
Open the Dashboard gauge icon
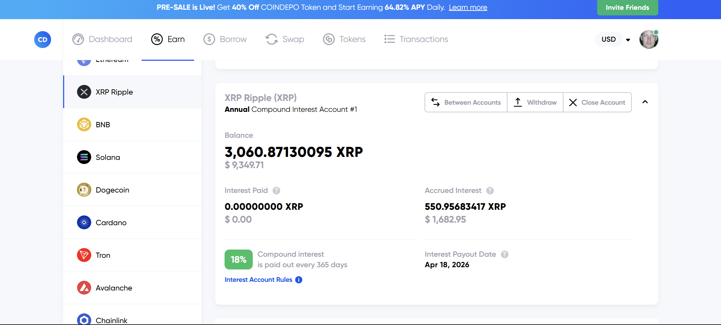78,39
